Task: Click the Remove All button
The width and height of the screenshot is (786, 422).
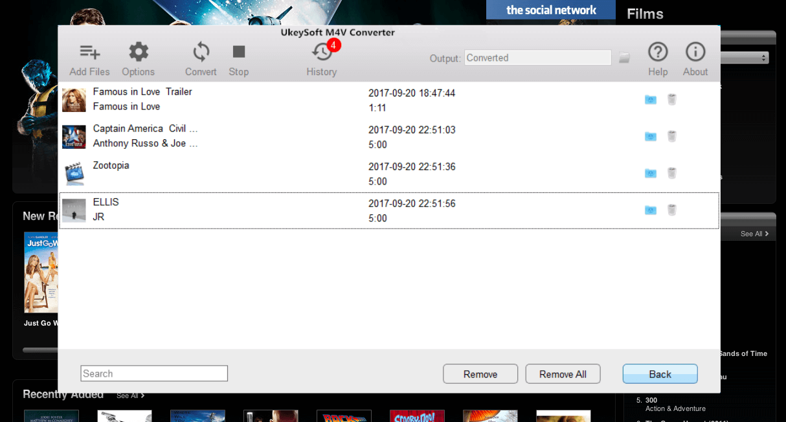Action: (x=563, y=374)
